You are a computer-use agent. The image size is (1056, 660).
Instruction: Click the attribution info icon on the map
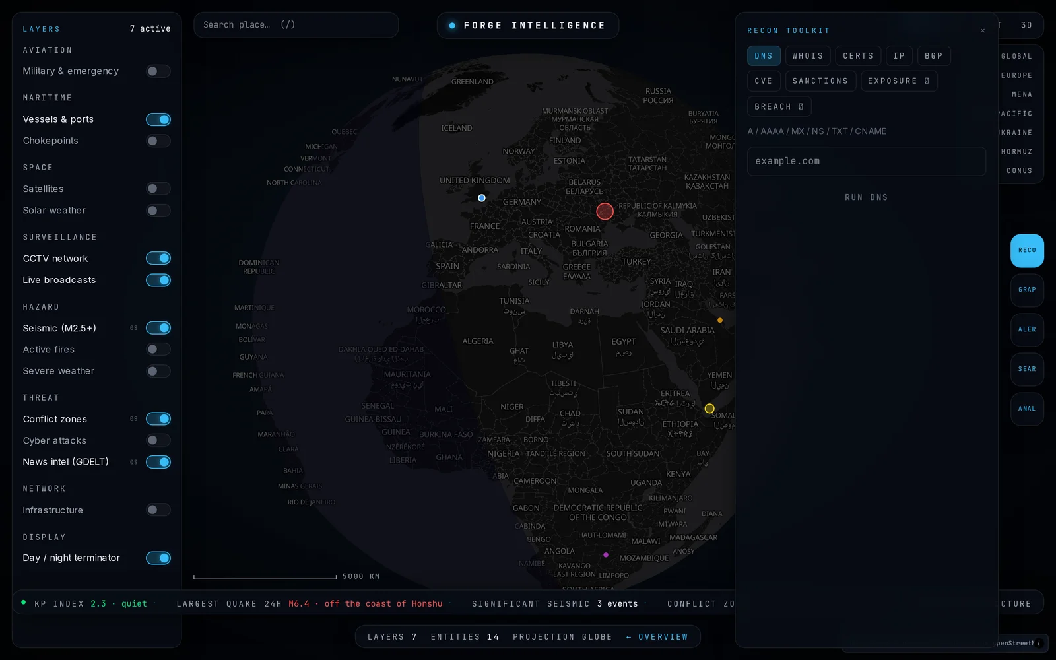pyautogui.click(x=1039, y=643)
